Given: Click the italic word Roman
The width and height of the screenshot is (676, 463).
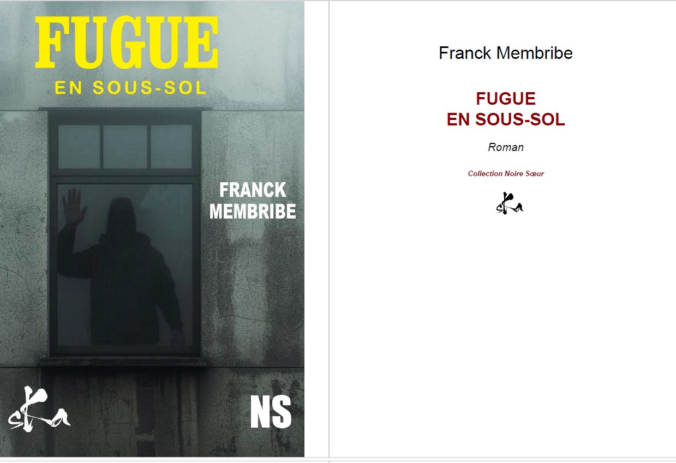Looking at the screenshot, I should 506,147.
